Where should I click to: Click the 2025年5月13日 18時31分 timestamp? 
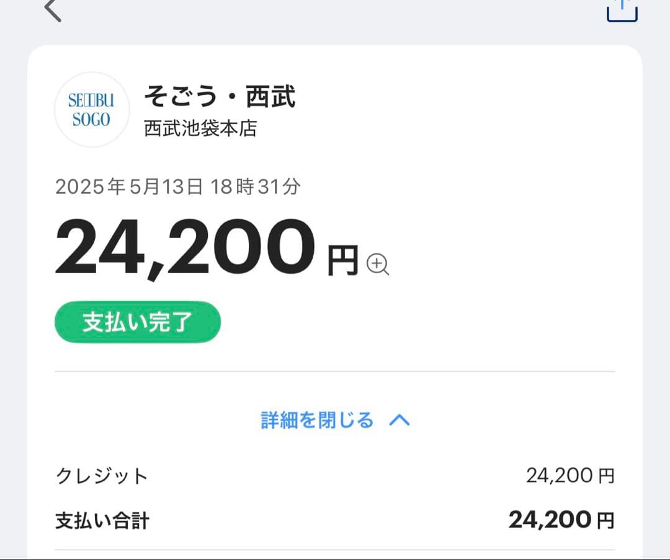coord(178,186)
